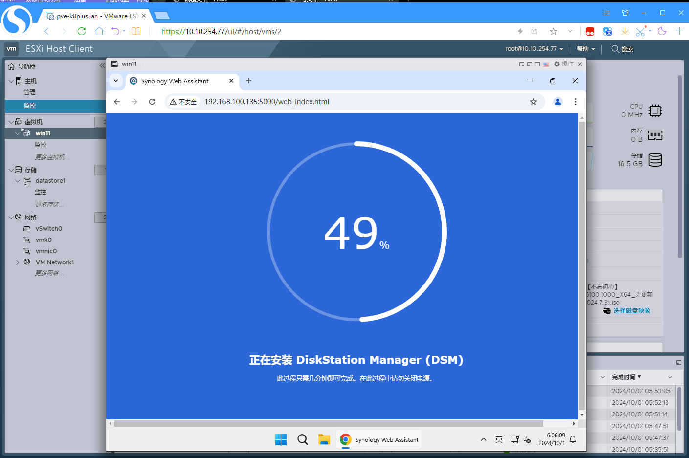Click the 192.168.100.135:5000 address field
The width and height of the screenshot is (689, 458).
(x=355, y=102)
